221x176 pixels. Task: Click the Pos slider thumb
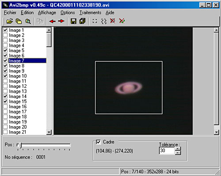20,145
